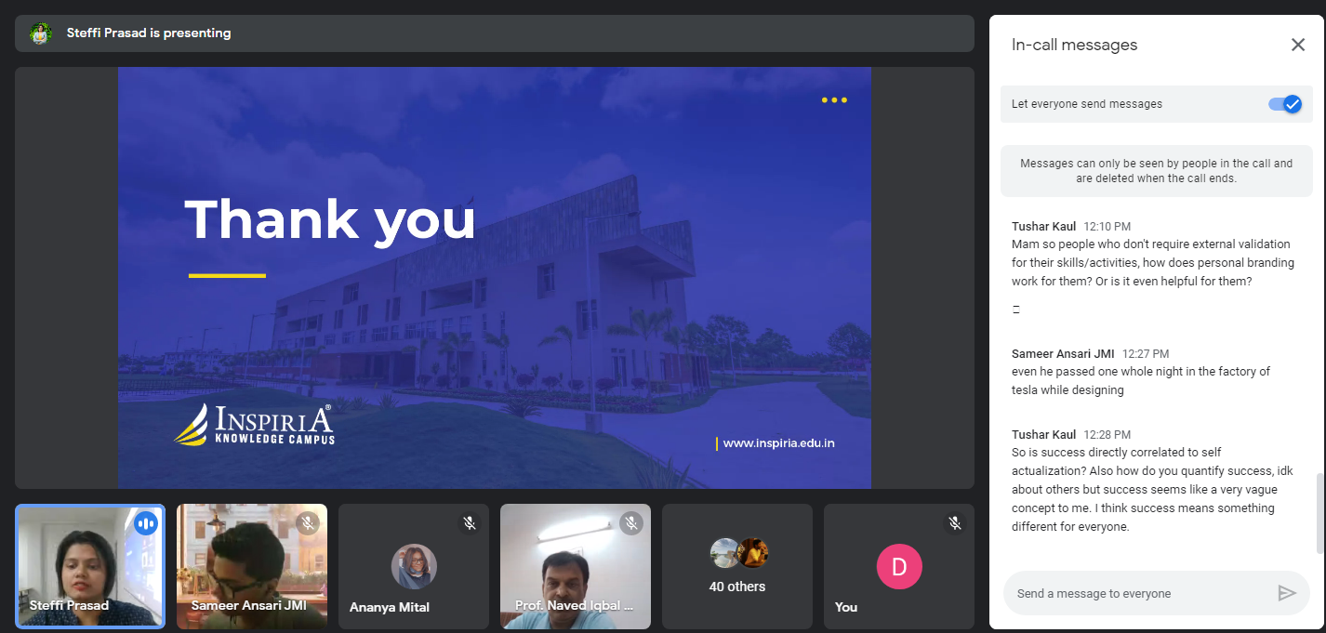The image size is (1326, 633).
Task: Click the 'Thank you' slide heading
Action: (330, 219)
